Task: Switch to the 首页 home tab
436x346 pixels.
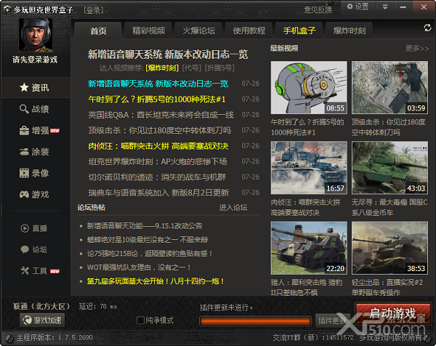Action: tap(98, 31)
